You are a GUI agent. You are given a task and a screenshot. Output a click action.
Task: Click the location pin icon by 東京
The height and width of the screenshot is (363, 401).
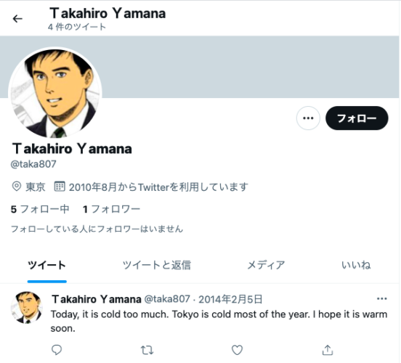pos(17,187)
